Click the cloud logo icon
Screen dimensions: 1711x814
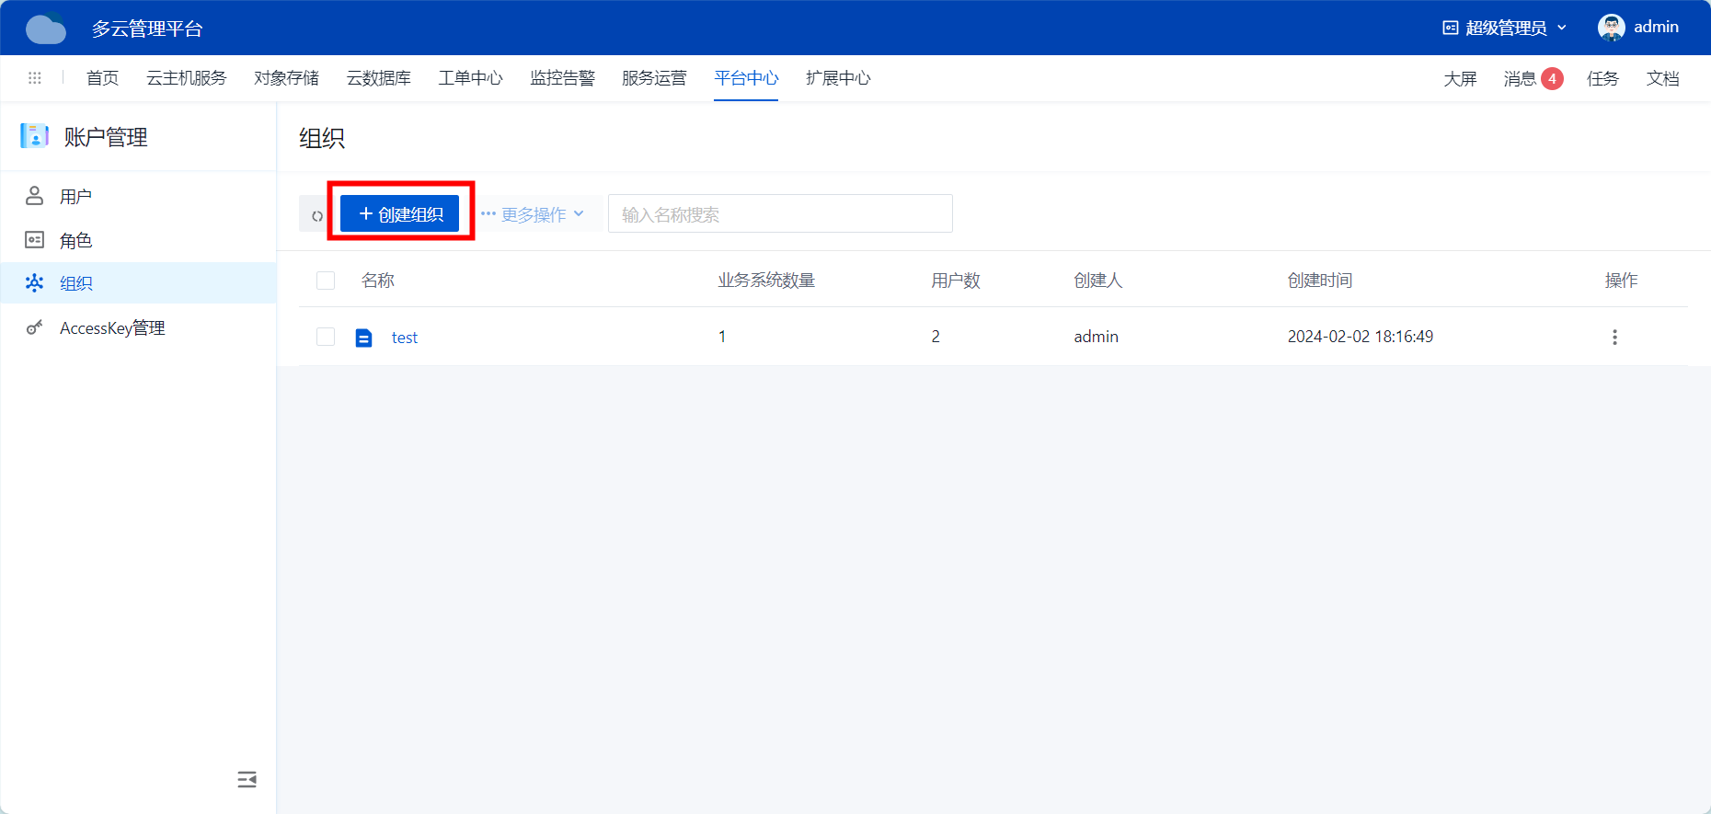point(46,29)
